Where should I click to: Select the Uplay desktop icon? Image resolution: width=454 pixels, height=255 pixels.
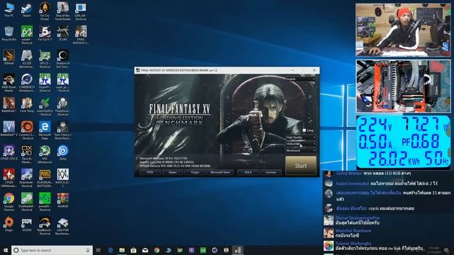[x=63, y=153]
